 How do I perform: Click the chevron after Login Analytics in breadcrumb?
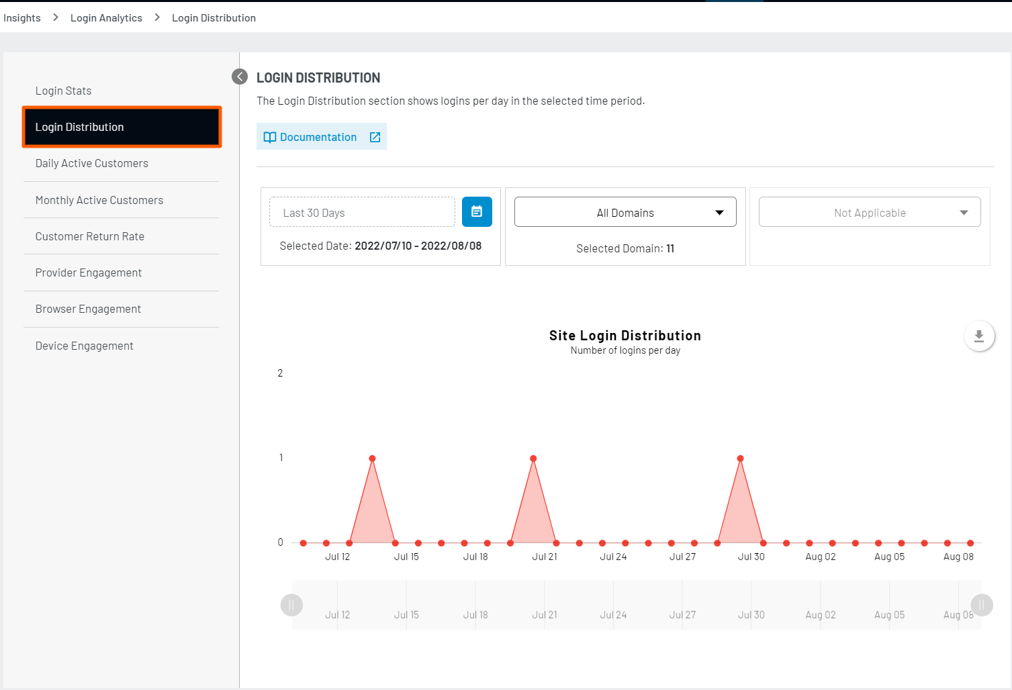click(x=156, y=17)
